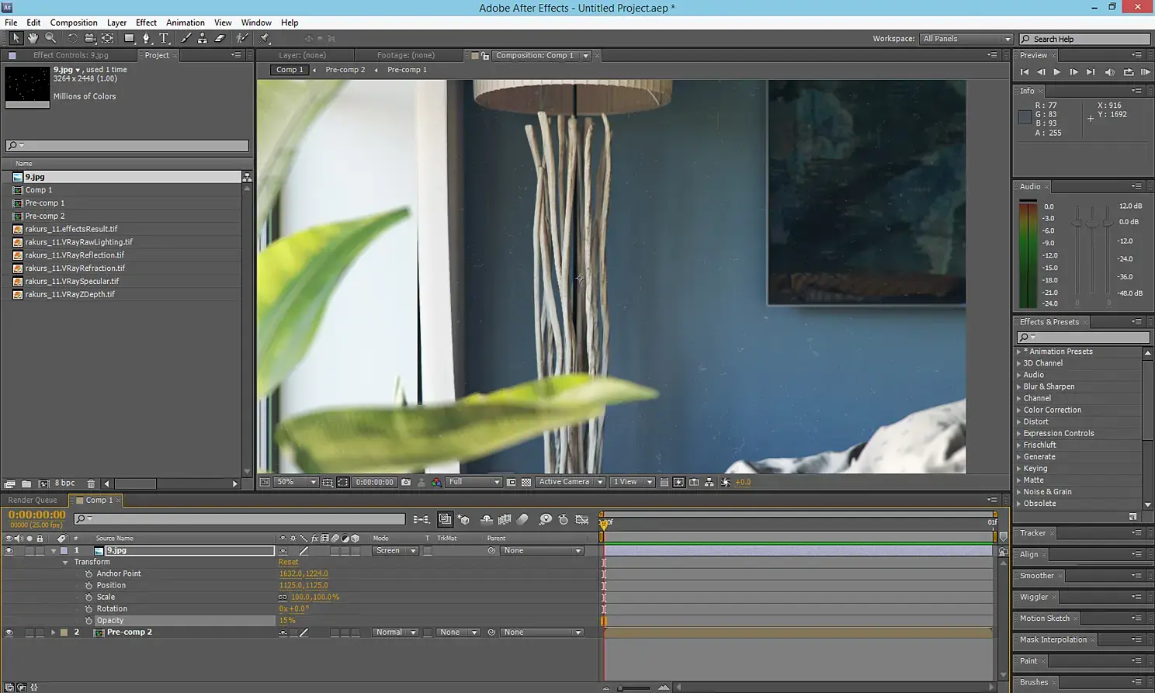Toggle visibility of Pre-comp 2 layer
The image size is (1155, 693).
coord(9,632)
